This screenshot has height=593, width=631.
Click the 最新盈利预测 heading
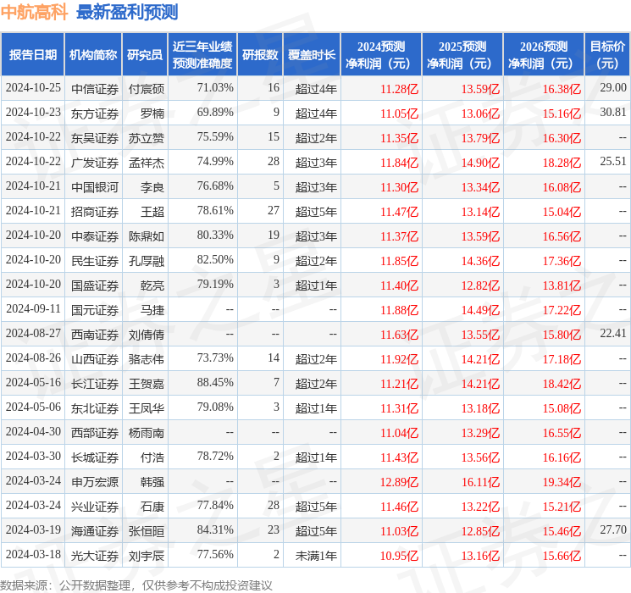pyautogui.click(x=127, y=13)
